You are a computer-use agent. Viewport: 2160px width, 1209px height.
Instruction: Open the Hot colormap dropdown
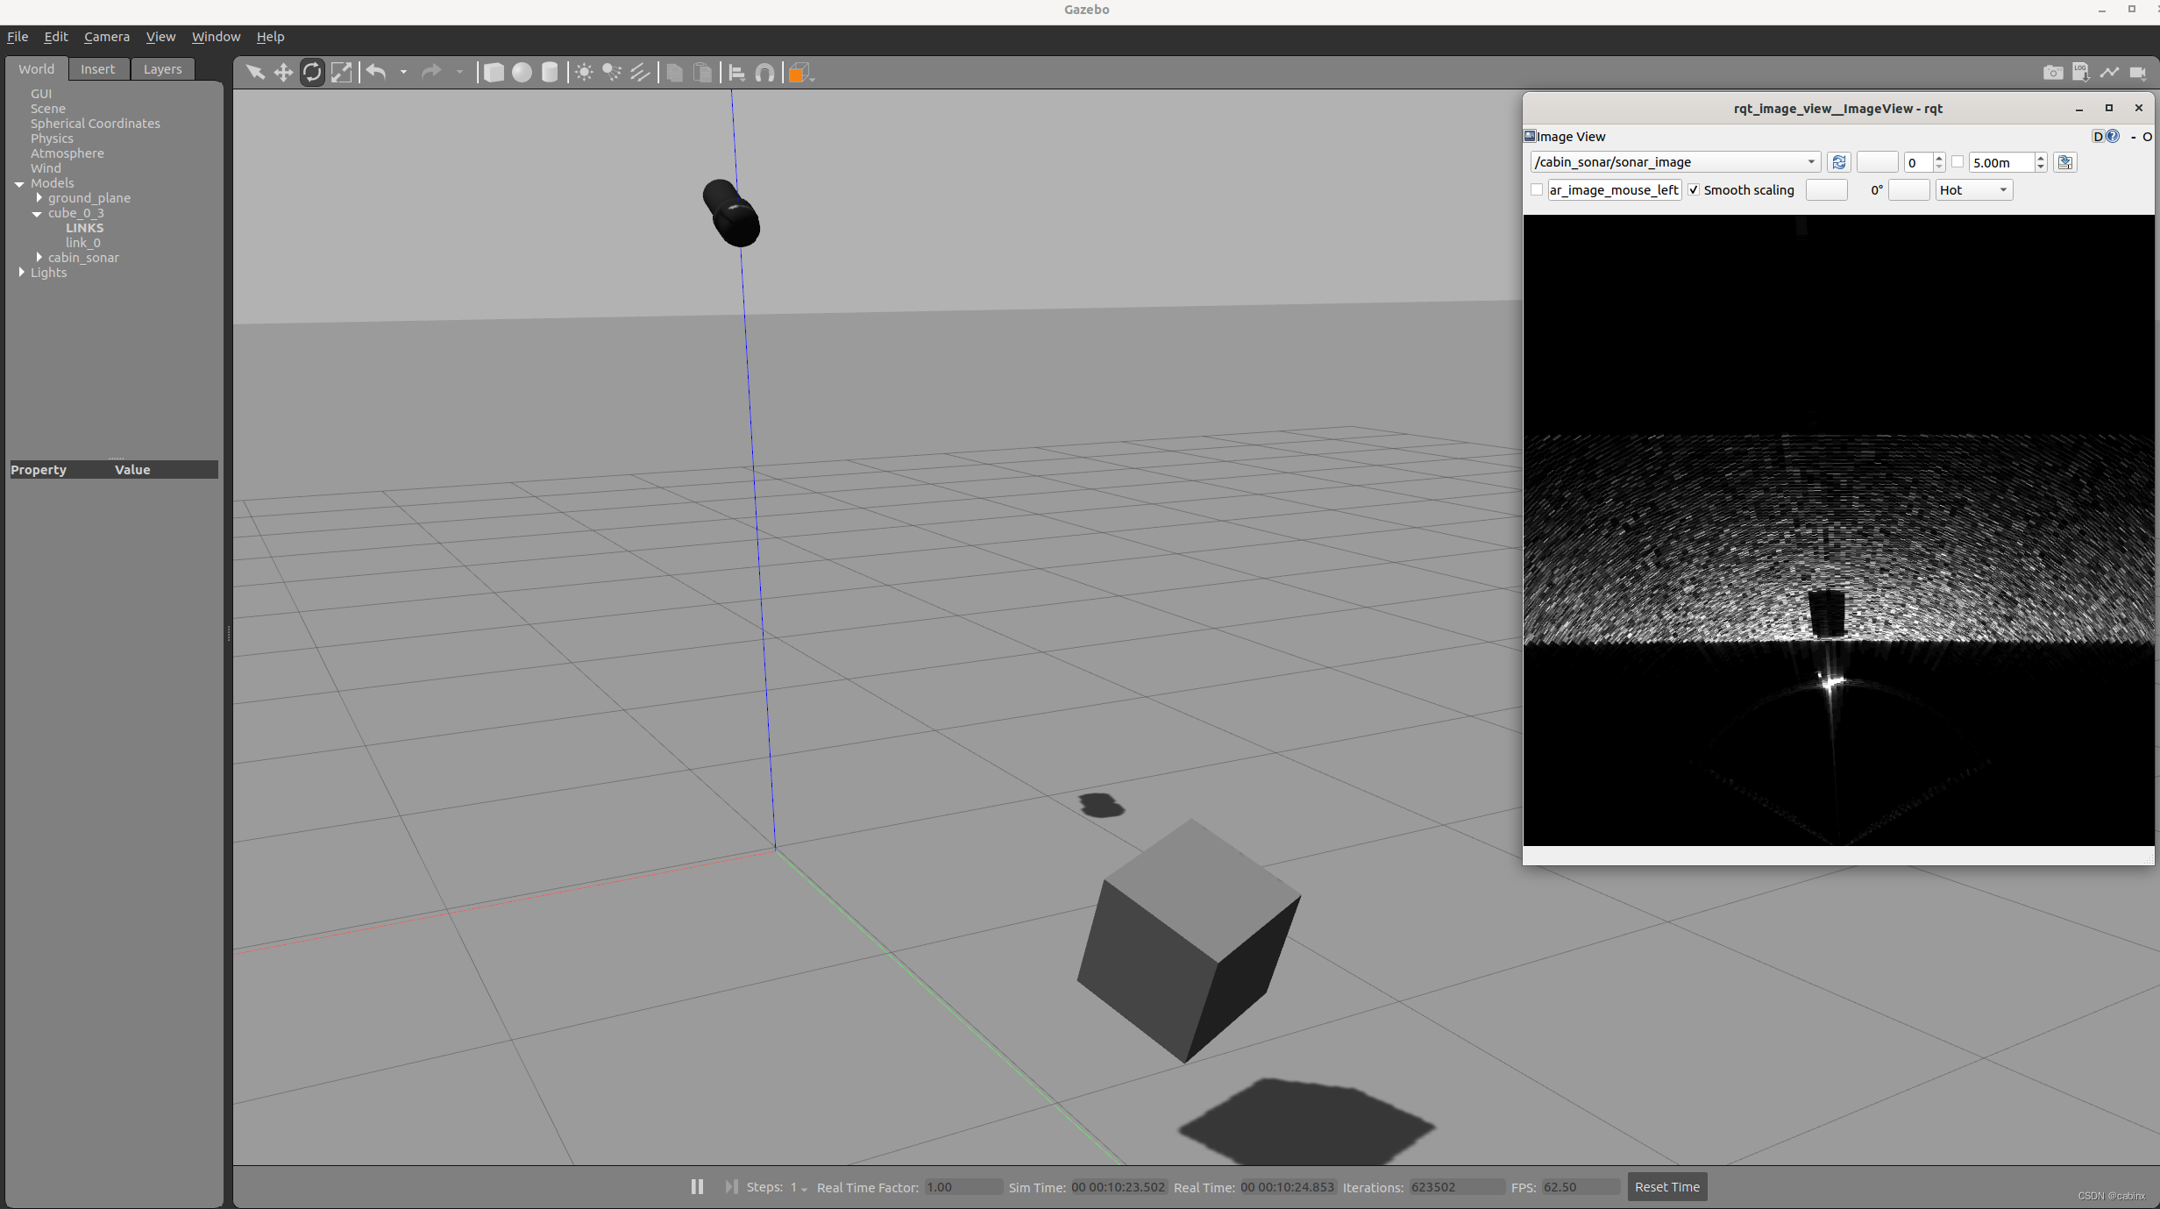coord(1973,190)
